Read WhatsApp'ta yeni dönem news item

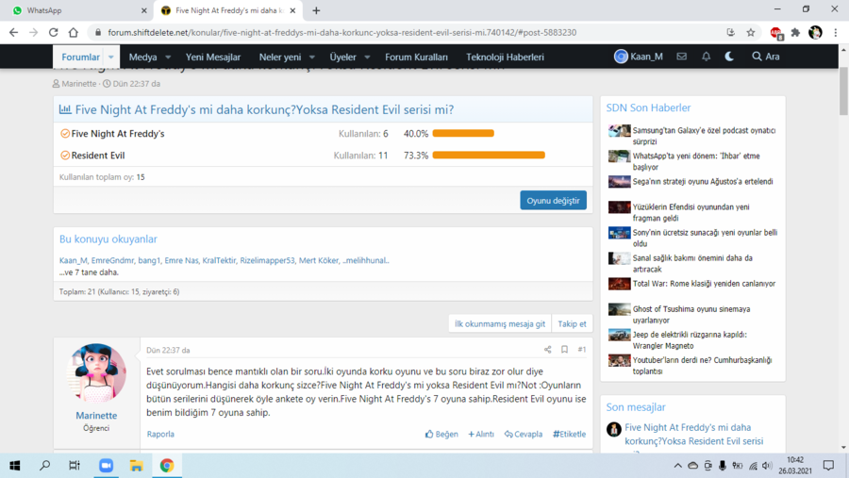(x=696, y=161)
